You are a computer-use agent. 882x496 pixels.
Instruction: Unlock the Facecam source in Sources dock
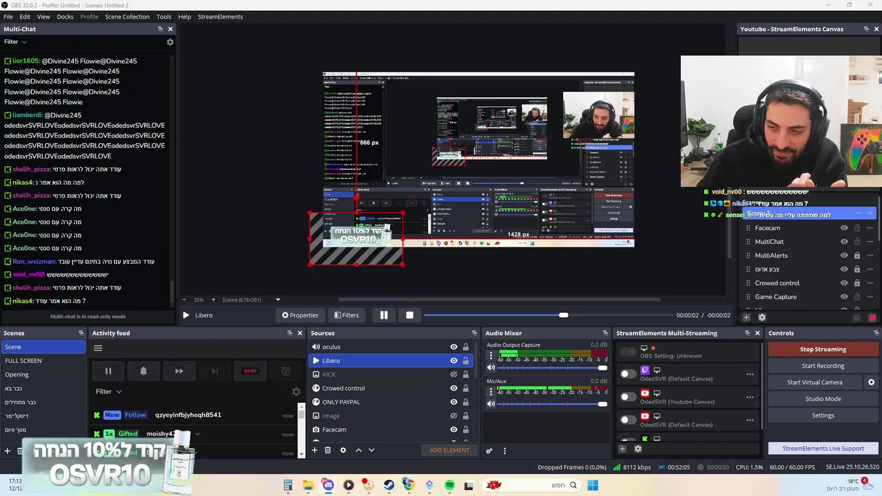(465, 430)
